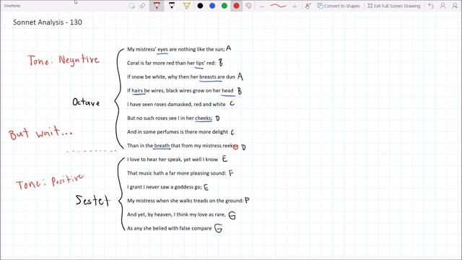462x260 pixels.
Task: Click the red stroke thickness preview
Action: coord(278,6)
